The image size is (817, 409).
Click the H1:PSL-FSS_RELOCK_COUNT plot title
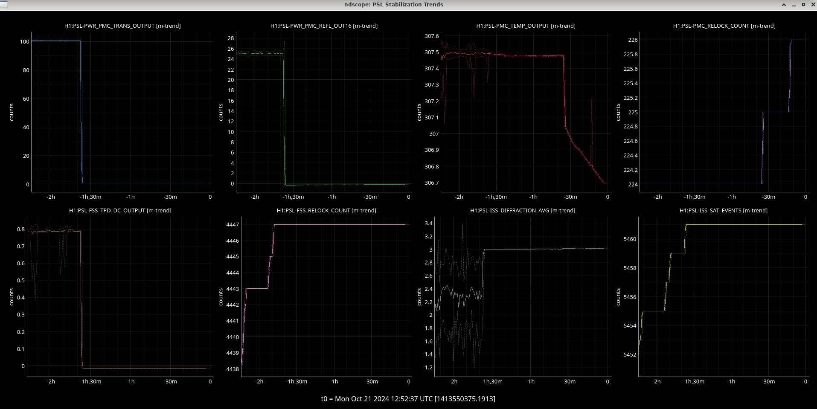coord(326,210)
